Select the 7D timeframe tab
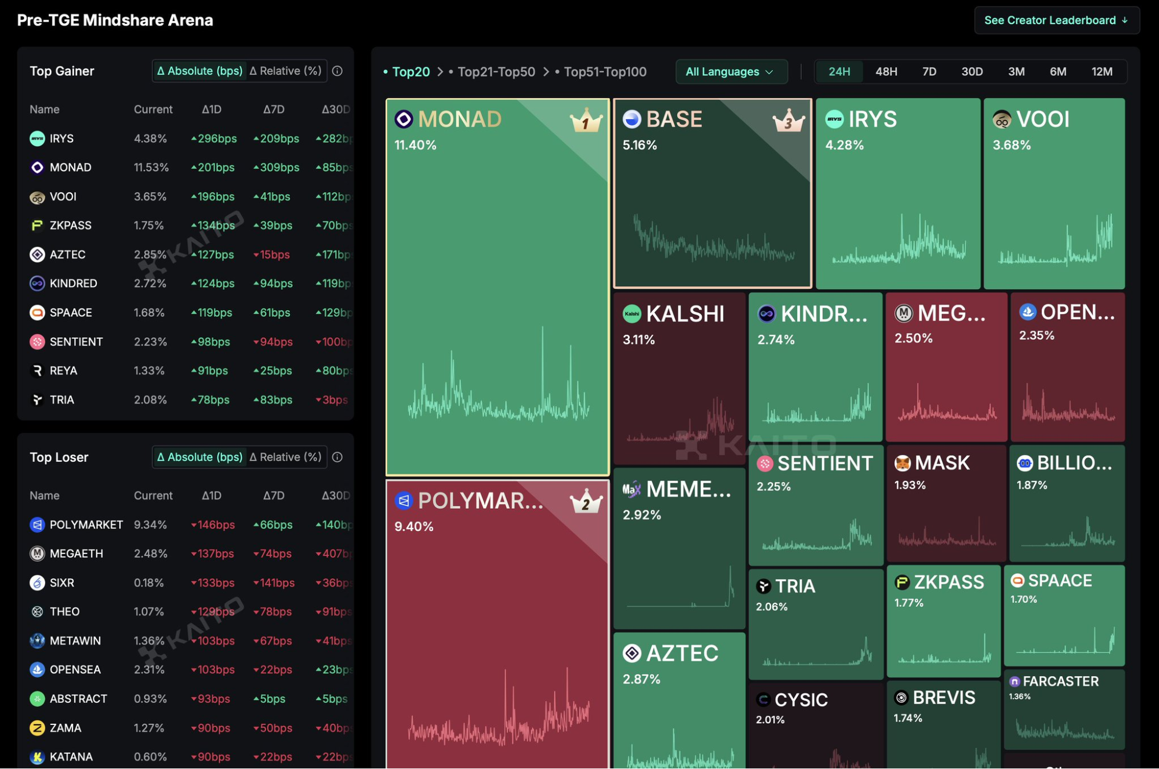Image resolution: width=1159 pixels, height=769 pixels. (929, 72)
